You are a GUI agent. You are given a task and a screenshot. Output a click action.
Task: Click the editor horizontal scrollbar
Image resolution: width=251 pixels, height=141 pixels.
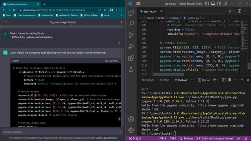coord(168,74)
